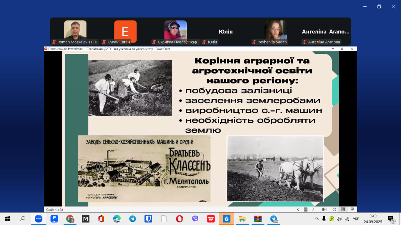Click the 'Слайд 4 з 28' status text

[x=55, y=210]
